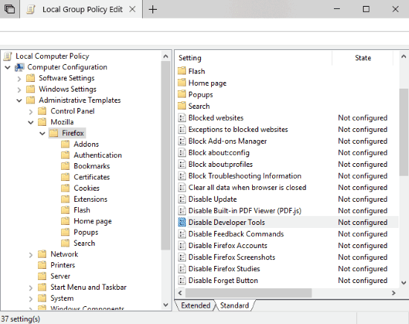
Task: Close the Local Group Policy Edit tab
Action: click(132, 10)
